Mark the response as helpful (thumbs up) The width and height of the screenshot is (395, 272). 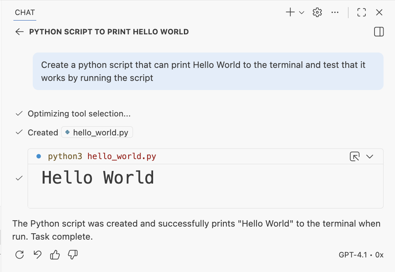point(55,255)
